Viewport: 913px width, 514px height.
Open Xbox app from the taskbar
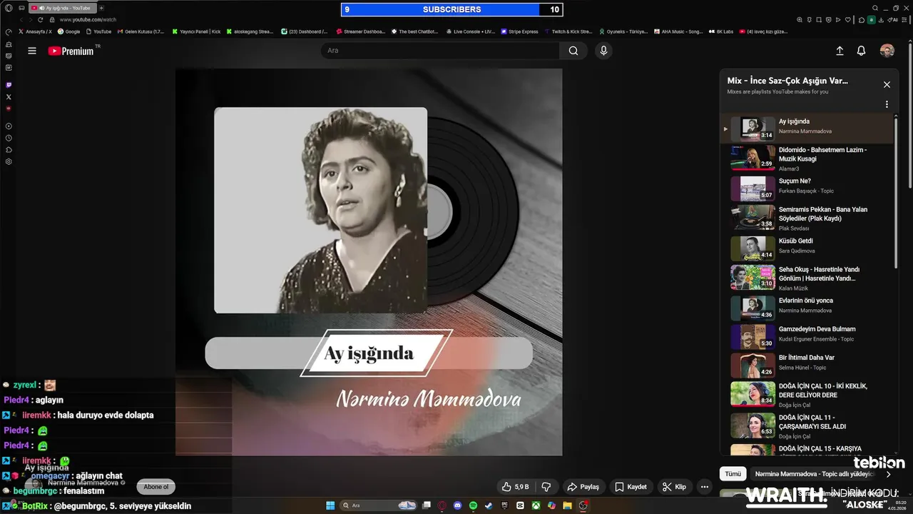tap(536, 505)
